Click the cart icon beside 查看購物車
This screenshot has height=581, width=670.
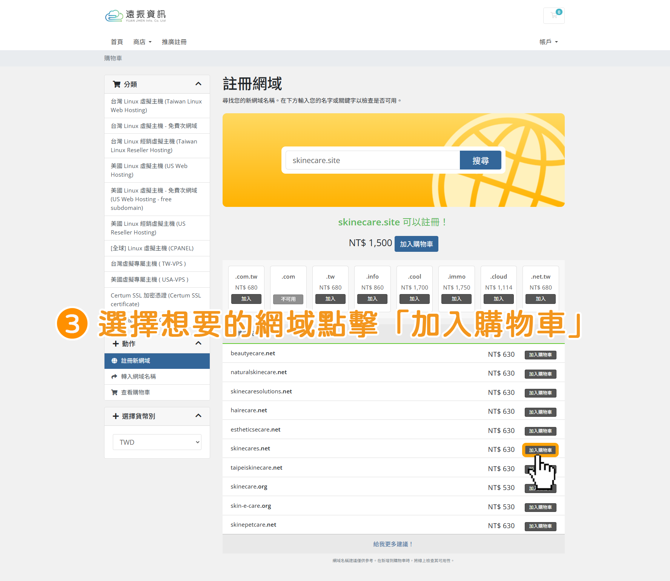(114, 392)
